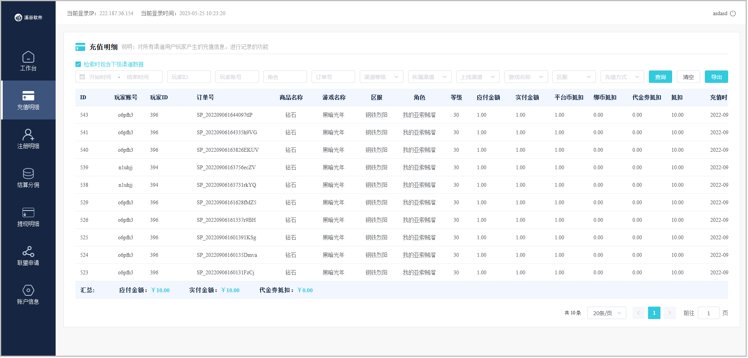748x358 pixels.
Task: Click the 开始时间 date input
Action: 100,77
